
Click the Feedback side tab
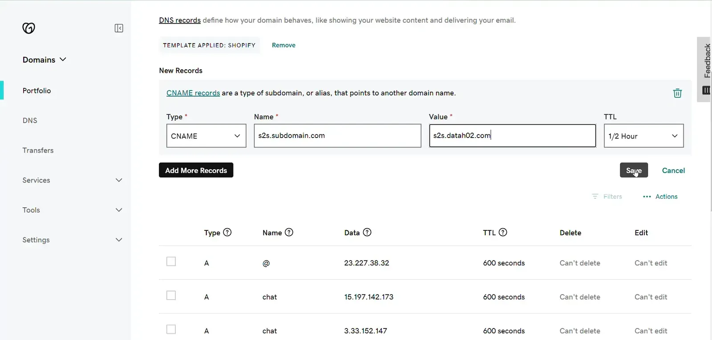704,69
